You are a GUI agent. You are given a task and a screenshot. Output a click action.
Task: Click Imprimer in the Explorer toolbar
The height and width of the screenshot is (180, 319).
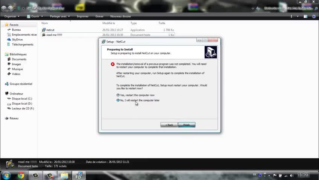83,16
